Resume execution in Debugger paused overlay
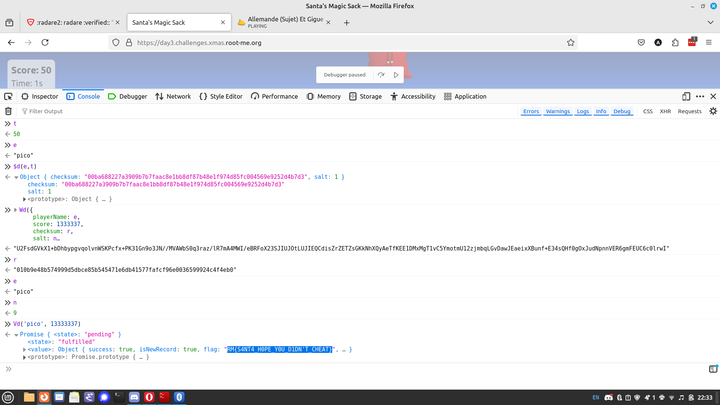 [396, 75]
